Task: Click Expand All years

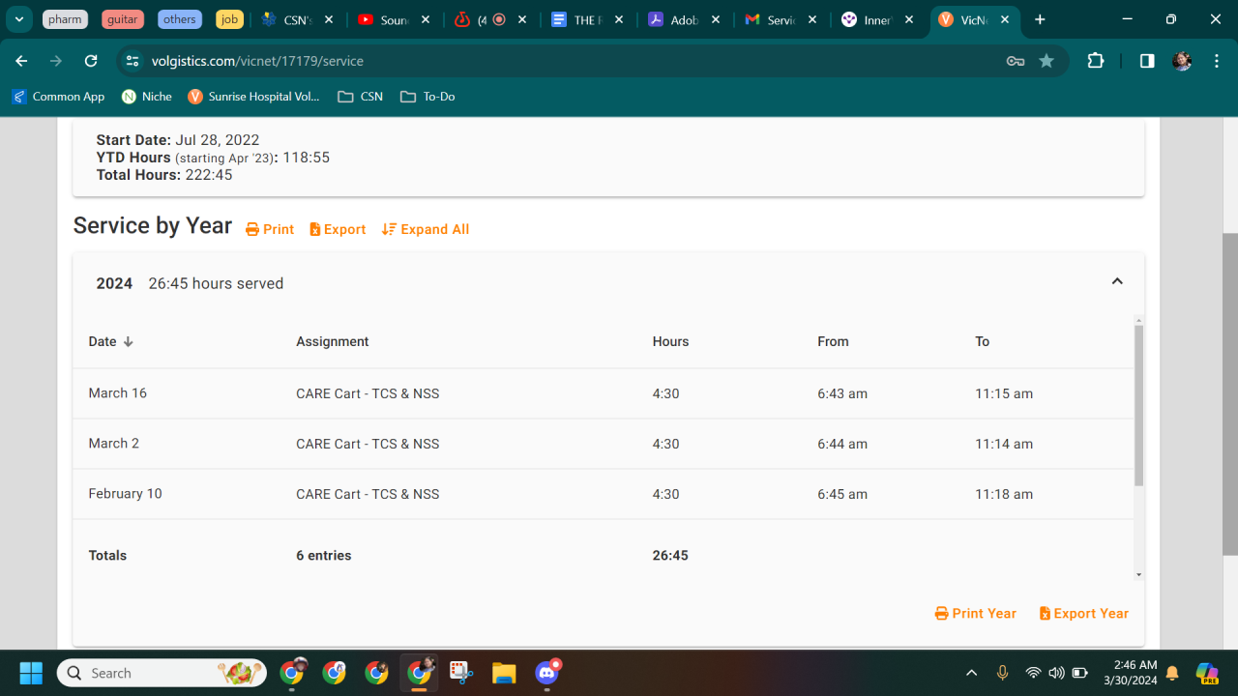Action: click(x=426, y=229)
